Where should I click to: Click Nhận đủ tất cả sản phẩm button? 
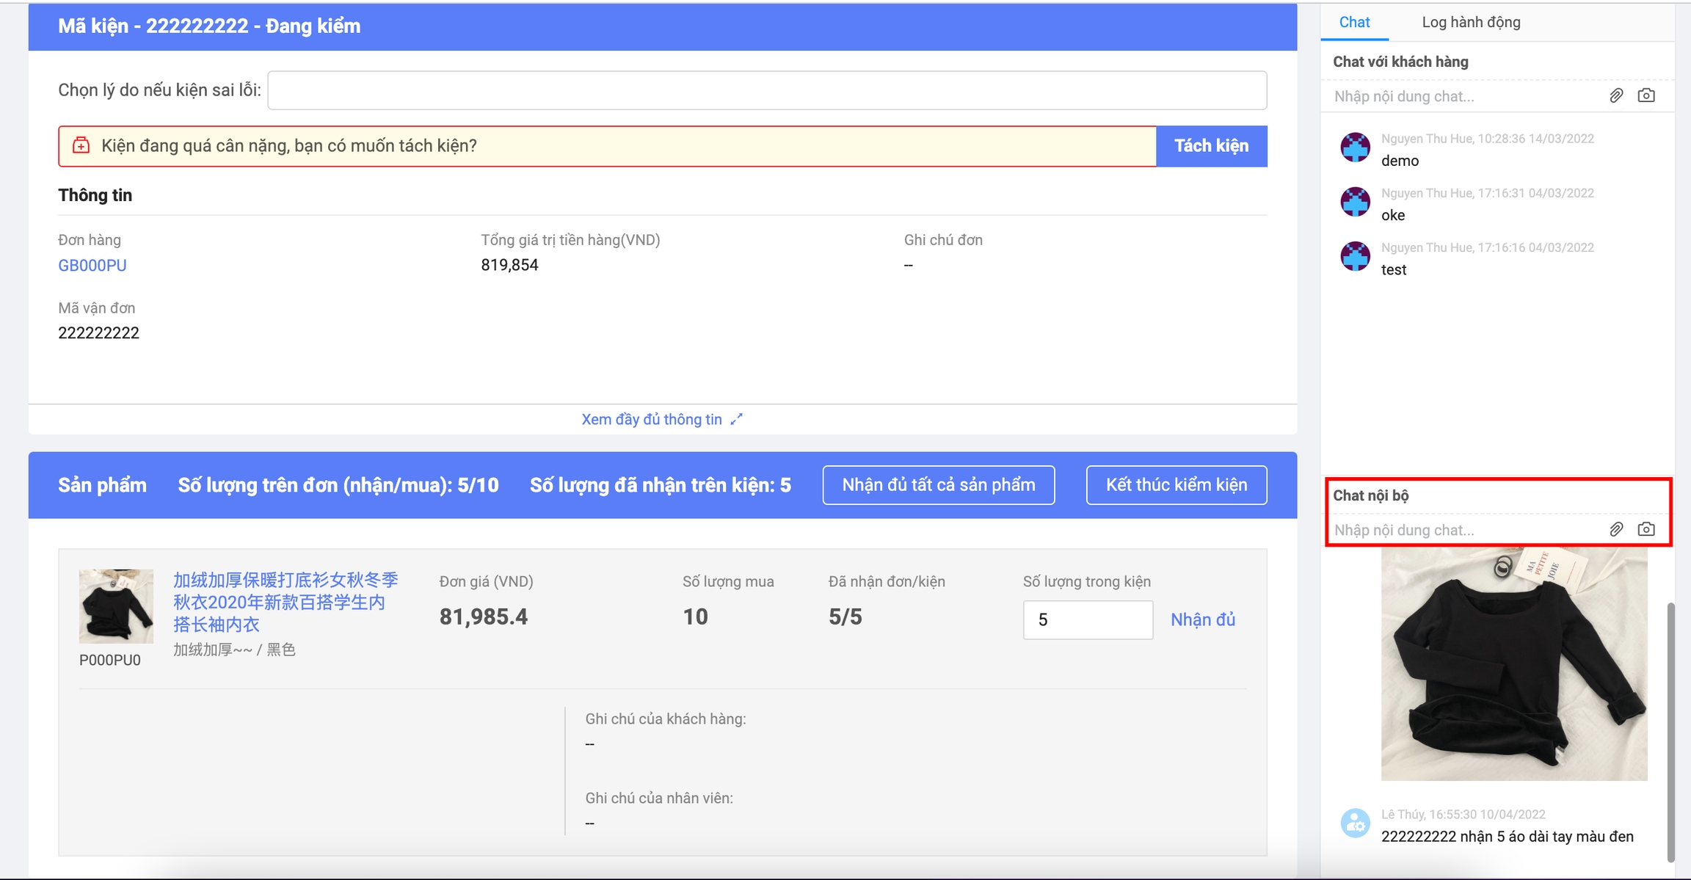pyautogui.click(x=938, y=485)
